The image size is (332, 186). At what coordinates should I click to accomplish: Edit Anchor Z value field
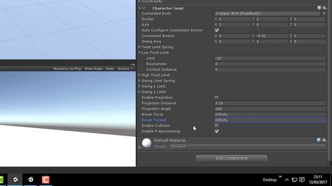[309, 19]
